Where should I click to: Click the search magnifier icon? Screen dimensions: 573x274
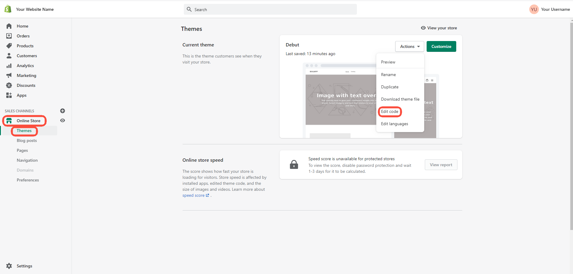189,9
